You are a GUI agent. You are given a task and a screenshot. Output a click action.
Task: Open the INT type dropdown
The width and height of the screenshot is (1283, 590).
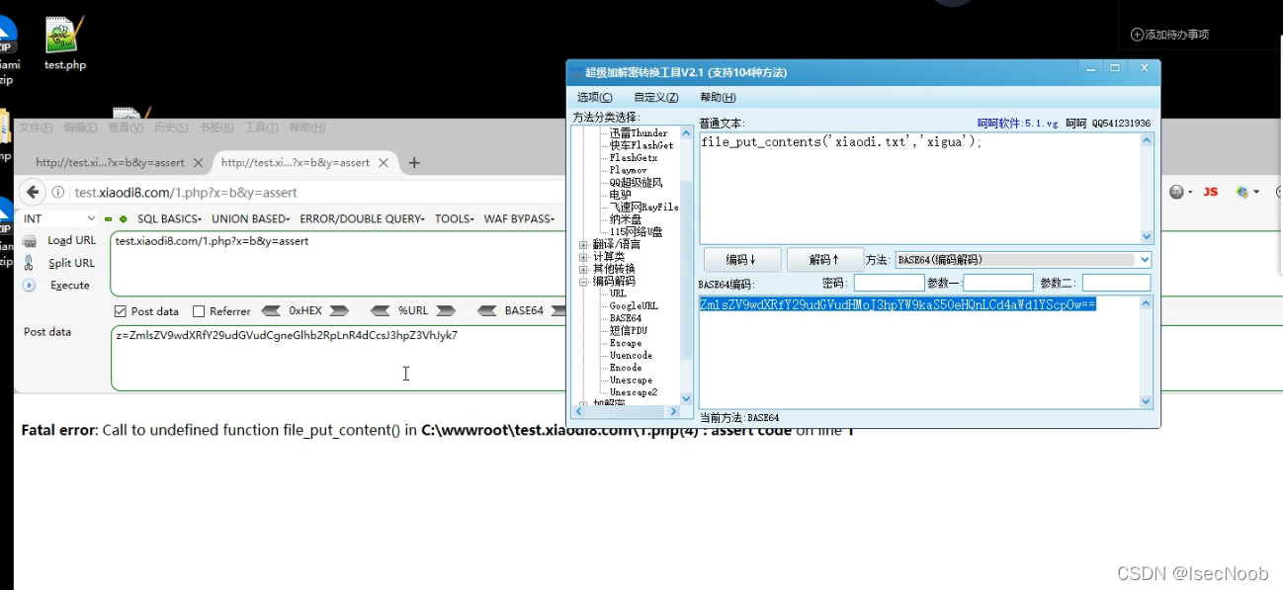tap(58, 218)
